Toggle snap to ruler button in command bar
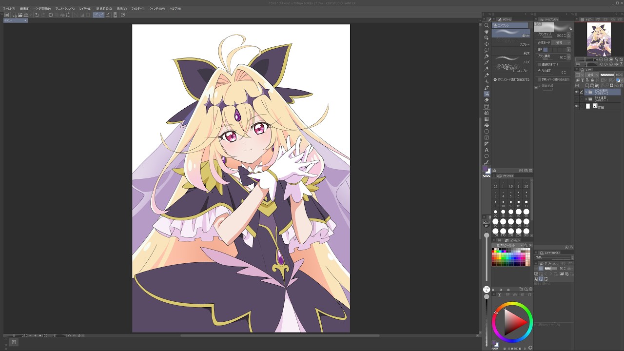Image resolution: width=624 pixels, height=351 pixels. tap(96, 15)
